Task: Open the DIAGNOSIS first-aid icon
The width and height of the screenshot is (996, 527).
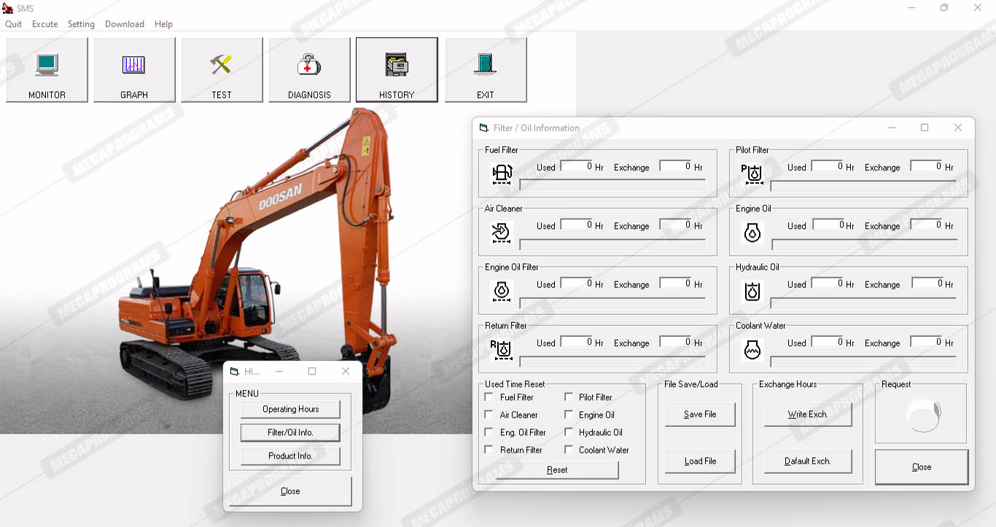Action: pos(309,66)
